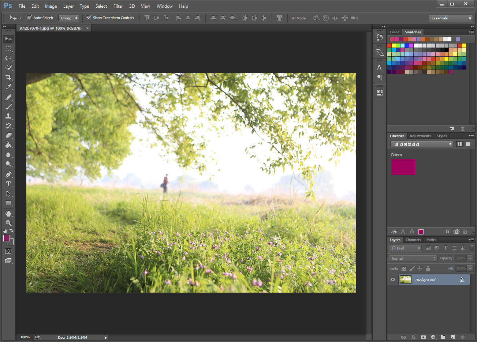Viewport: 477px width, 342px height.
Task: Select the Clone Stamp tool
Action: [x=8, y=116]
